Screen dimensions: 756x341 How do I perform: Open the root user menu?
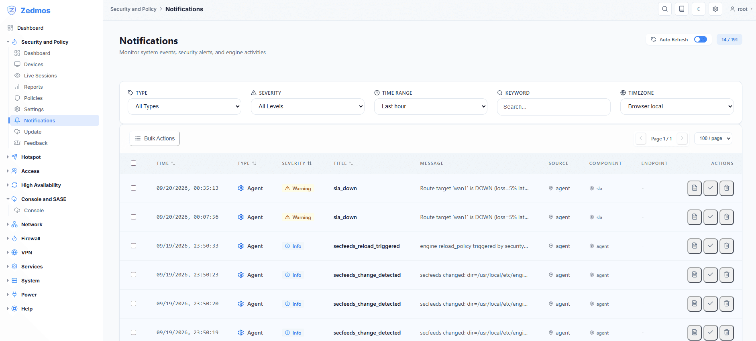(741, 9)
